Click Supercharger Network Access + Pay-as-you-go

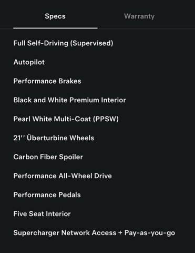[94, 233]
